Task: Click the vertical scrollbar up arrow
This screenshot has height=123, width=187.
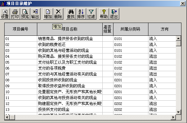Action: coord(178,38)
